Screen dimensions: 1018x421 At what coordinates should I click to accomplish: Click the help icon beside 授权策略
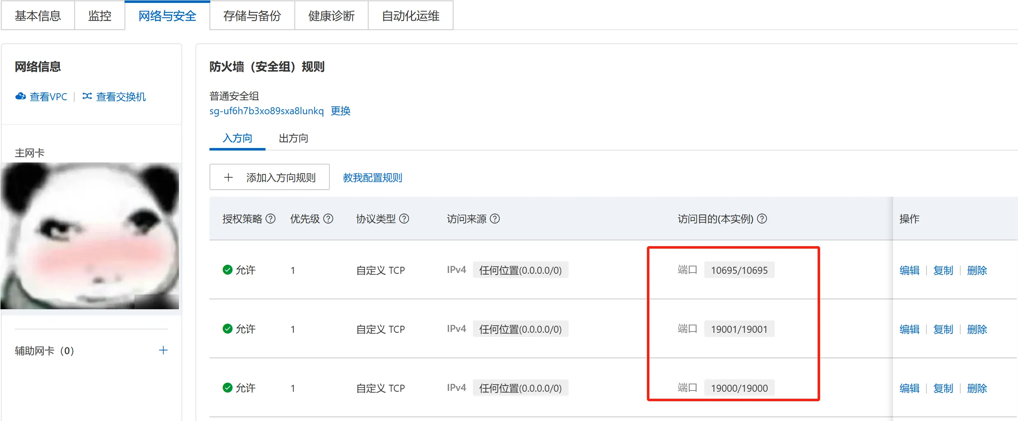click(x=270, y=219)
